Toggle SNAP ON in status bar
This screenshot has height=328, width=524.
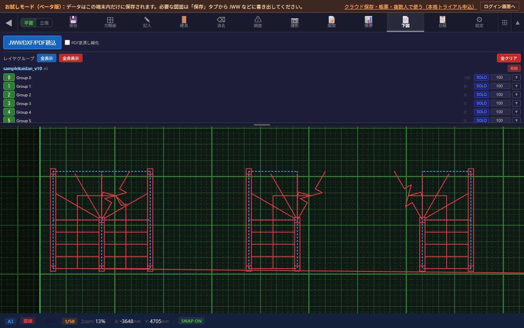point(192,321)
